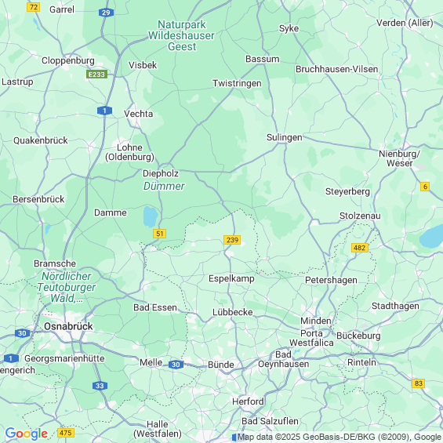Screen dimensions: 443x443
Task: Click the A30 shield near Melle
Action: (x=176, y=365)
